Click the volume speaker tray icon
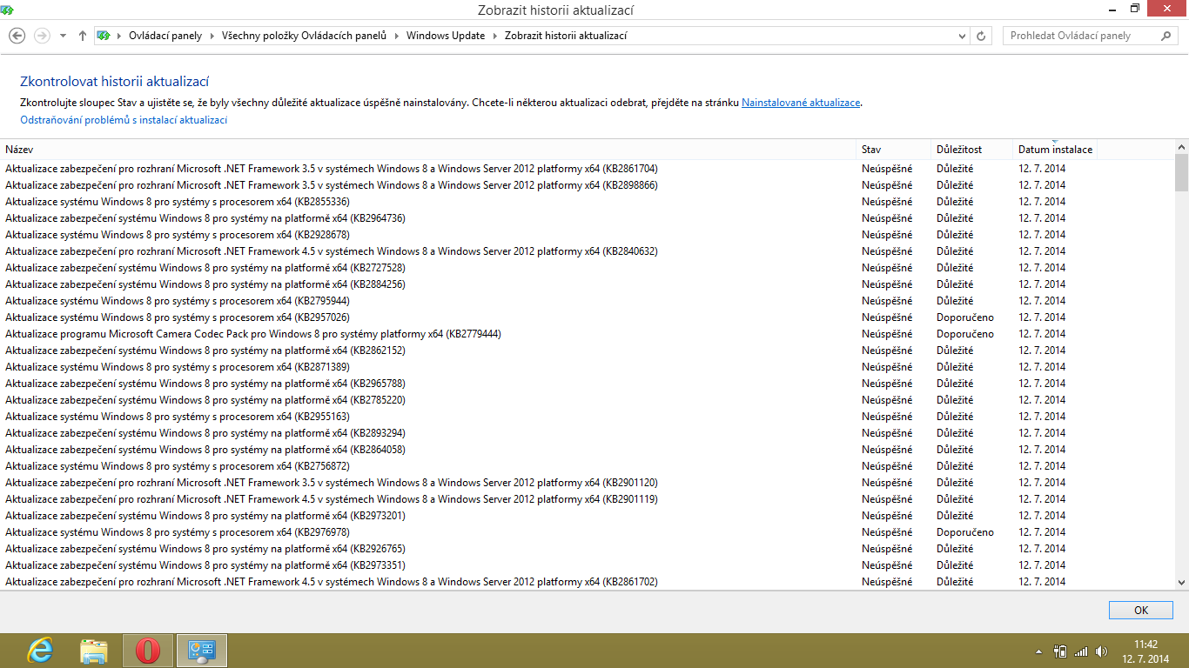 1102,651
